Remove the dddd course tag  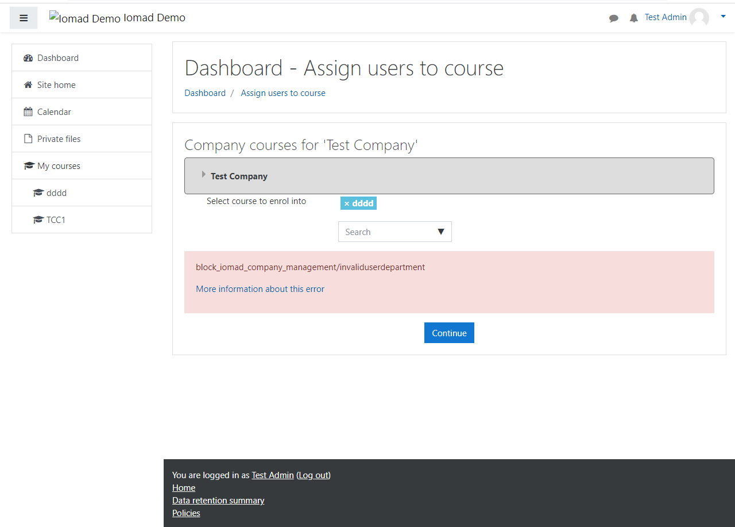(346, 203)
